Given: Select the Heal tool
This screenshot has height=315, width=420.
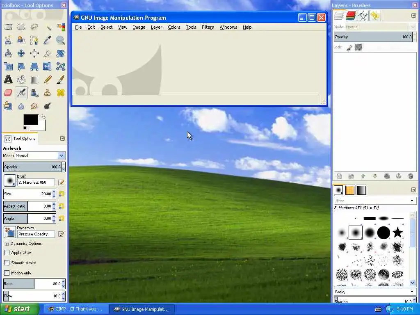Looking at the screenshot, I should point(61,93).
